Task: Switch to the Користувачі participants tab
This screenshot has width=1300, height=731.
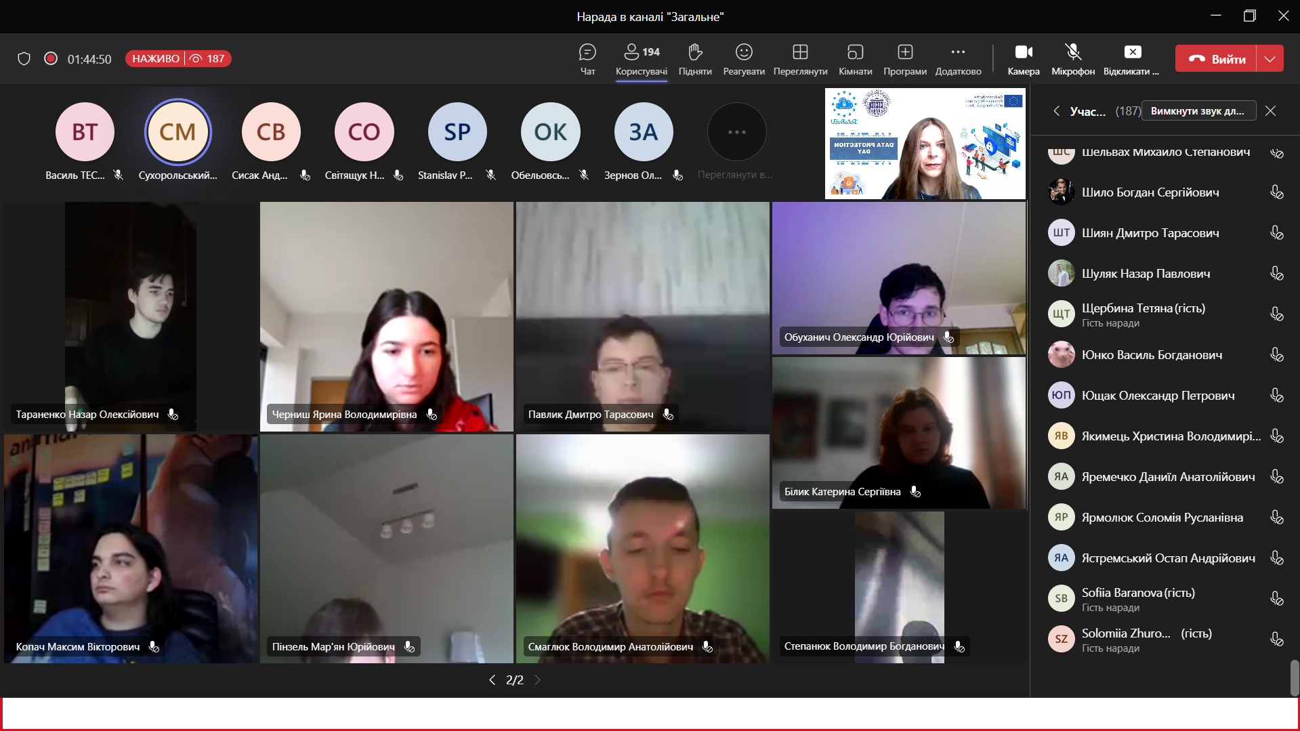Action: point(641,59)
